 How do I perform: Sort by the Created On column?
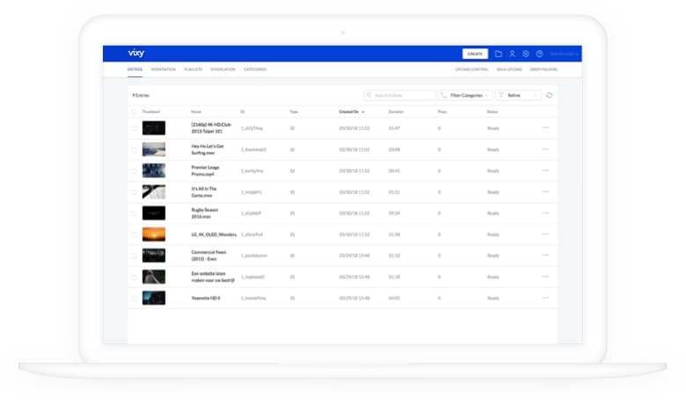click(x=352, y=112)
